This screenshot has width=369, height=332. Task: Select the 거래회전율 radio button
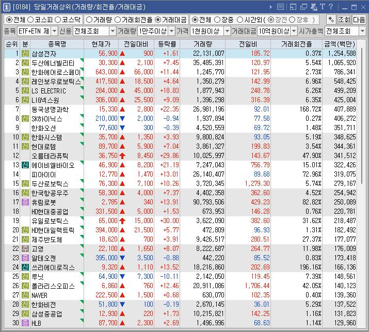click(x=117, y=20)
